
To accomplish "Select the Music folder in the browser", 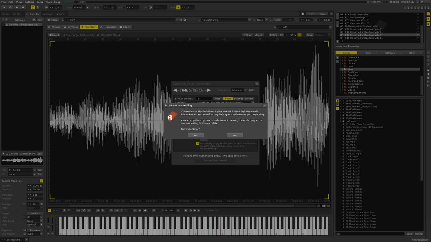I will pos(350,69).
